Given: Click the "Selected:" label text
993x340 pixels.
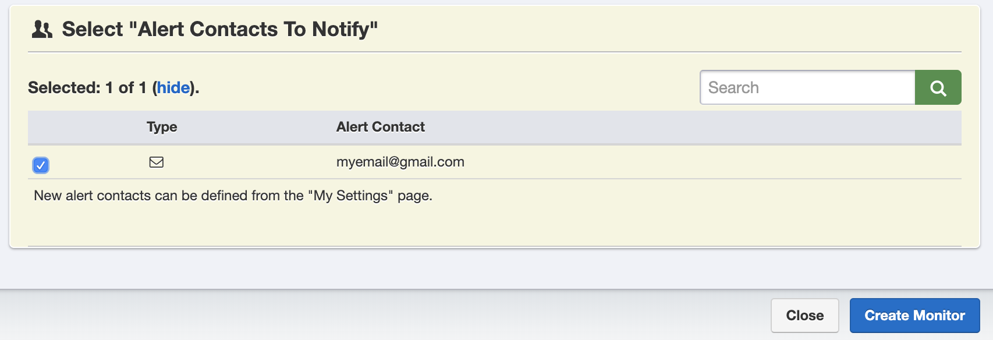Looking at the screenshot, I should tap(64, 87).
